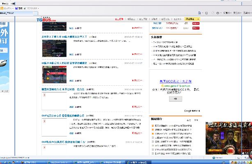Screen dimensions: 252x164
Task: Switch to the active IE taskbar button
Action: [138, 162]
